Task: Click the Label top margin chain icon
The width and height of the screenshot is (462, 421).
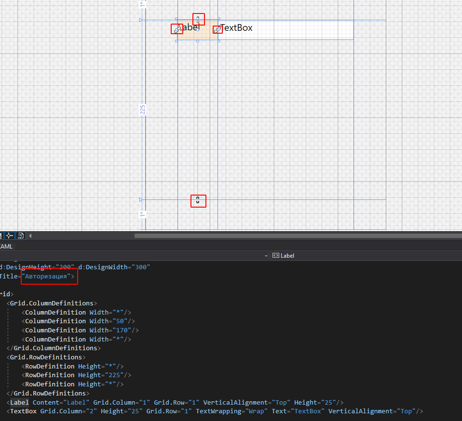Action: (198, 20)
